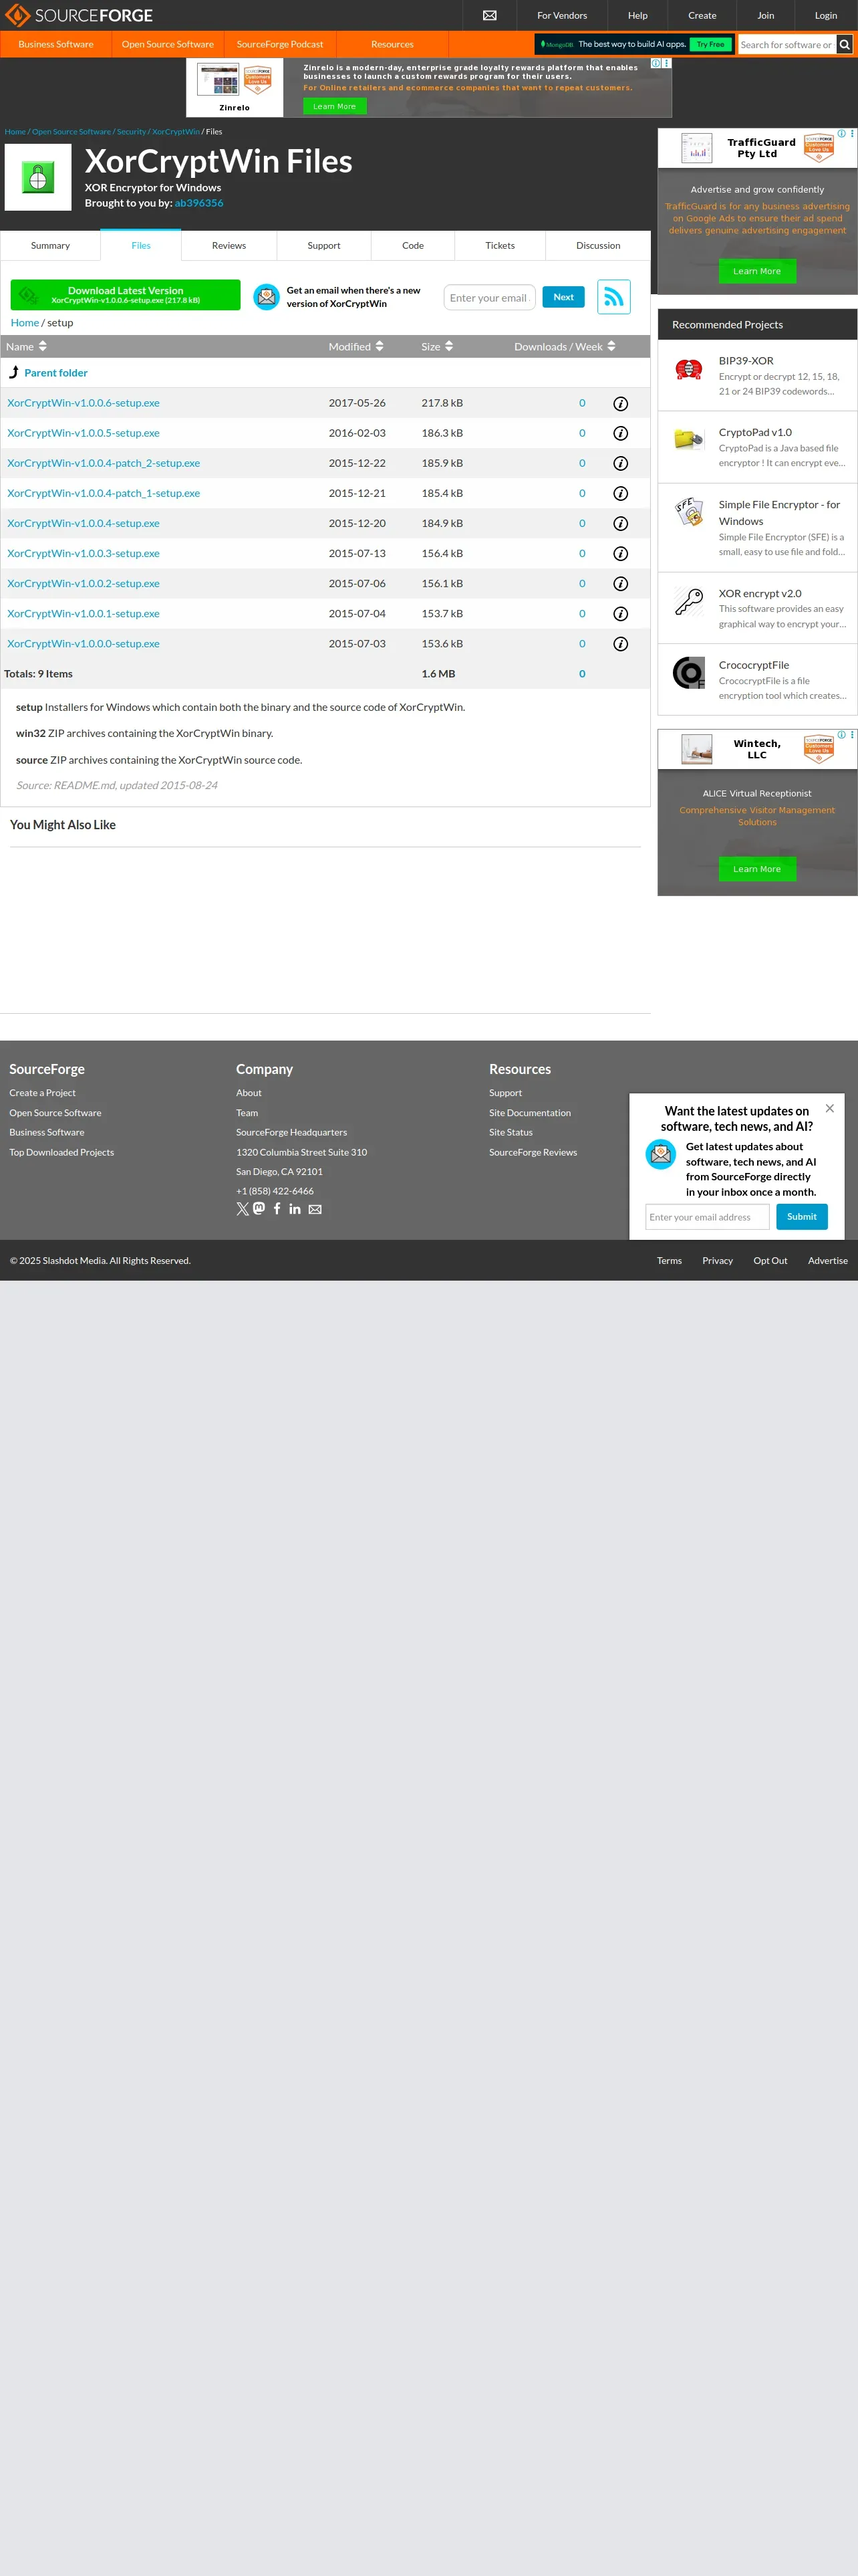Open the SourceForge Podcast link
Image resolution: width=858 pixels, height=2576 pixels.
pos(280,44)
